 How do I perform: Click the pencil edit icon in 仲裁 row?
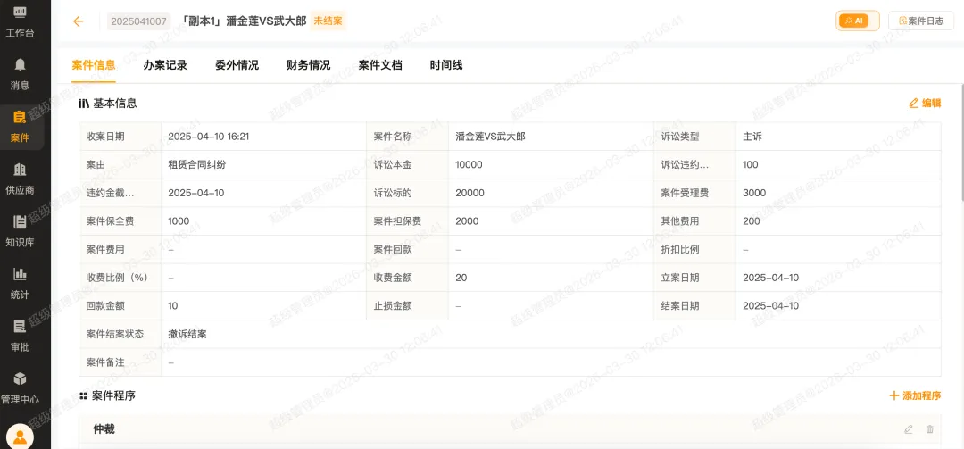909,429
